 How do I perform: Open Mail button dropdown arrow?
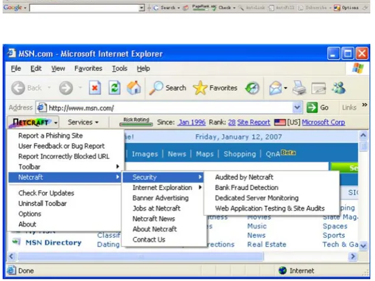click(286, 88)
